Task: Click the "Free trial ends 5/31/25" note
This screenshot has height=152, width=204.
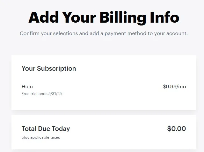Action: (x=41, y=94)
